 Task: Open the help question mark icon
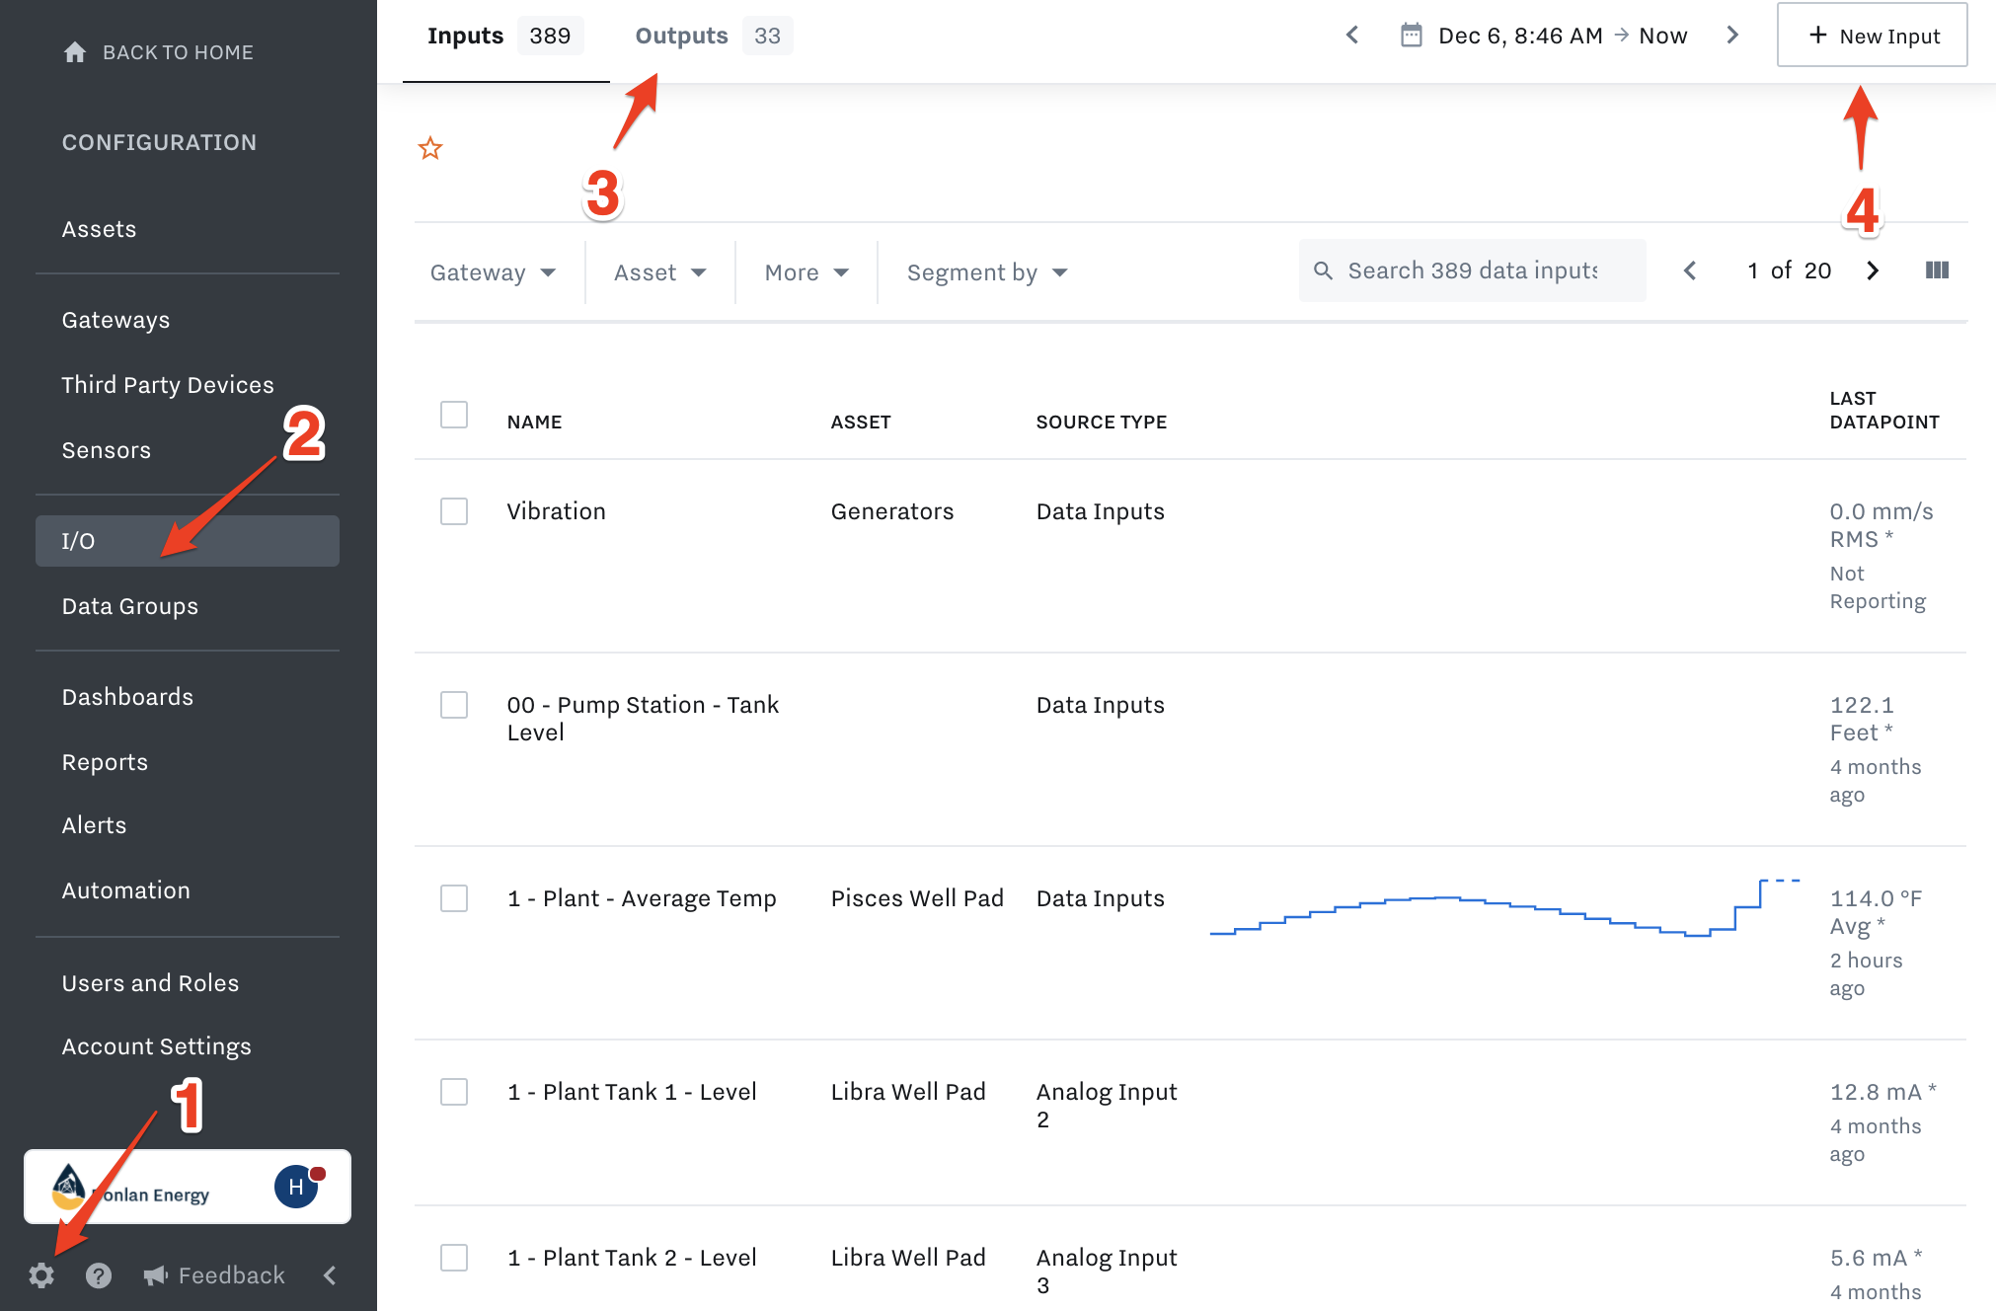(x=99, y=1275)
